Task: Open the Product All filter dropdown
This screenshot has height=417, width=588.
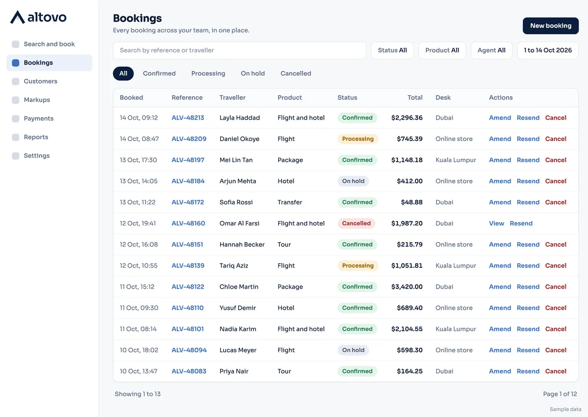Action: click(x=442, y=50)
